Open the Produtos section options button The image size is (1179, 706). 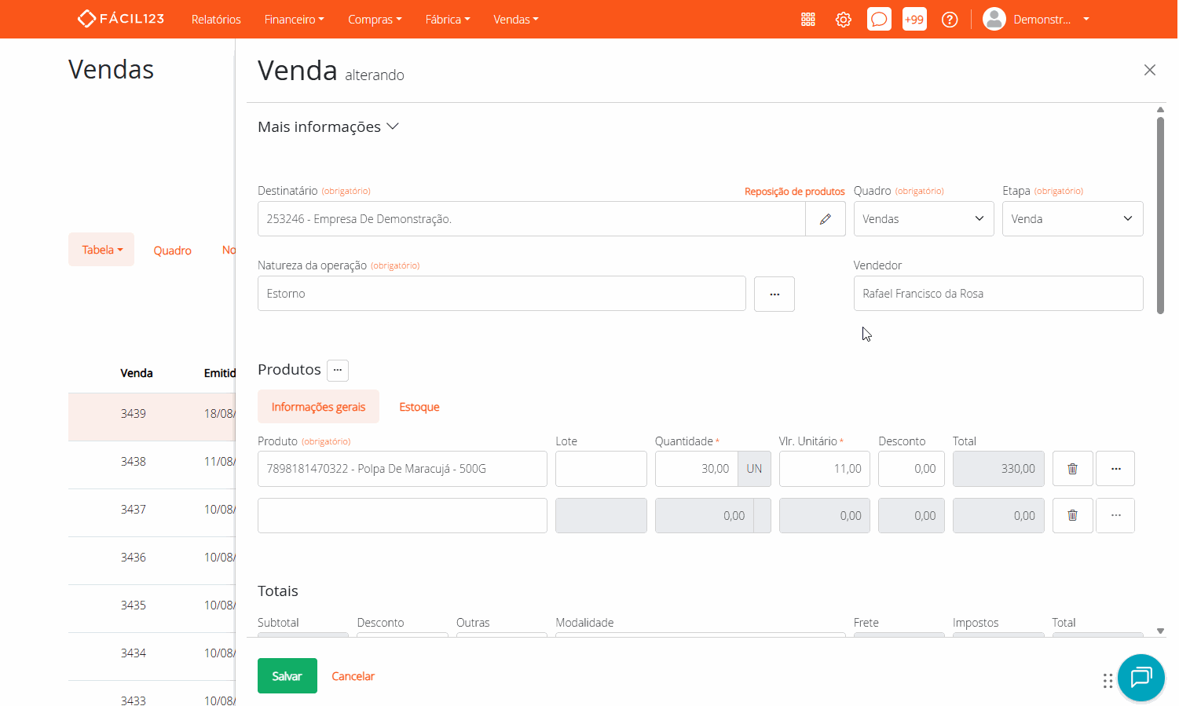click(x=338, y=370)
